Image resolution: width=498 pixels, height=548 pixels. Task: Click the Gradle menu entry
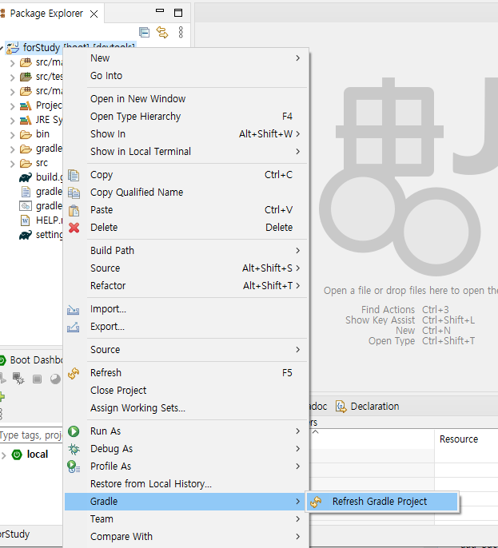pos(186,502)
